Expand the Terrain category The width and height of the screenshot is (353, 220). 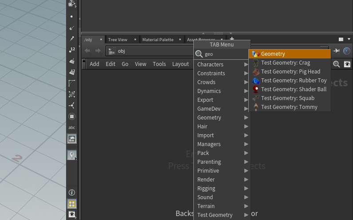(222, 206)
